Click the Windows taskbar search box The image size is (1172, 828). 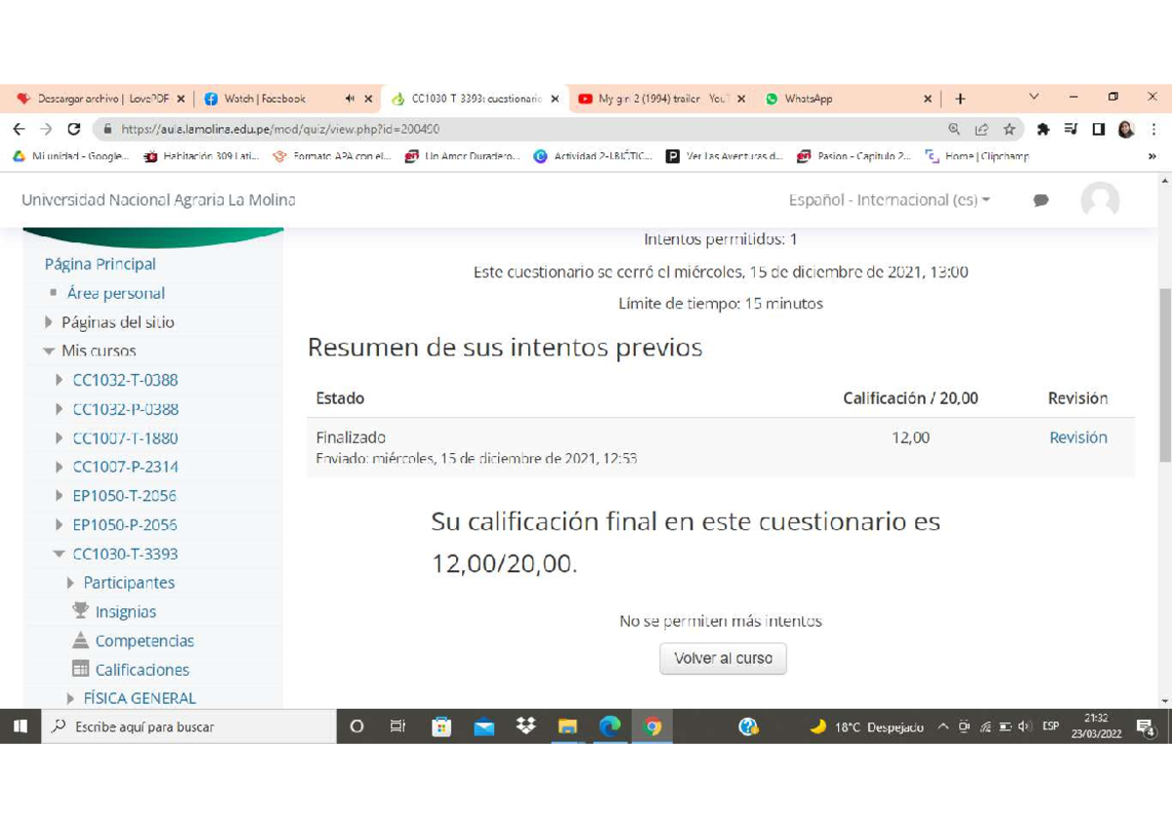tap(186, 726)
